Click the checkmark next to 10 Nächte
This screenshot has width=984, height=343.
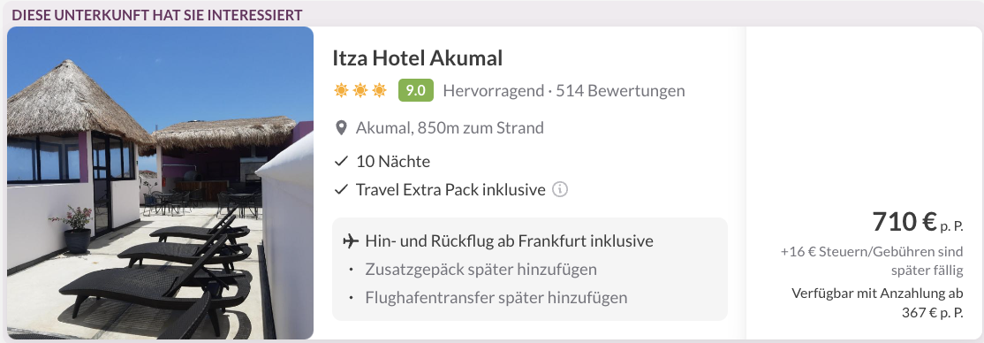pyautogui.click(x=341, y=162)
